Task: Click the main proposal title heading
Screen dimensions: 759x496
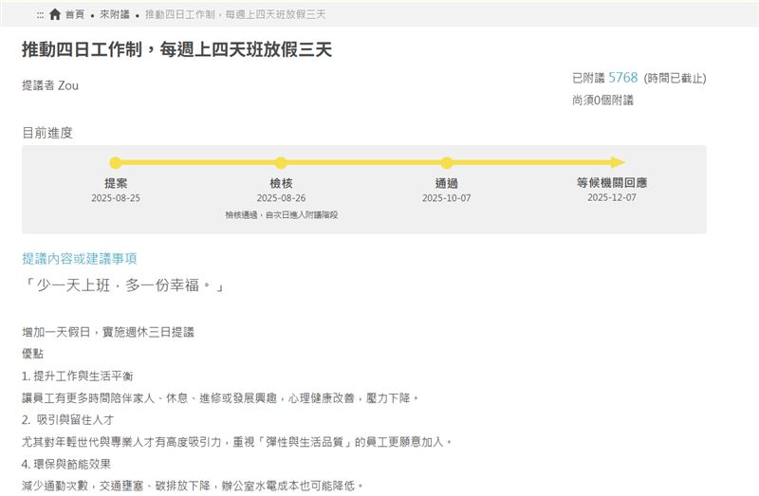Action: 177,50
